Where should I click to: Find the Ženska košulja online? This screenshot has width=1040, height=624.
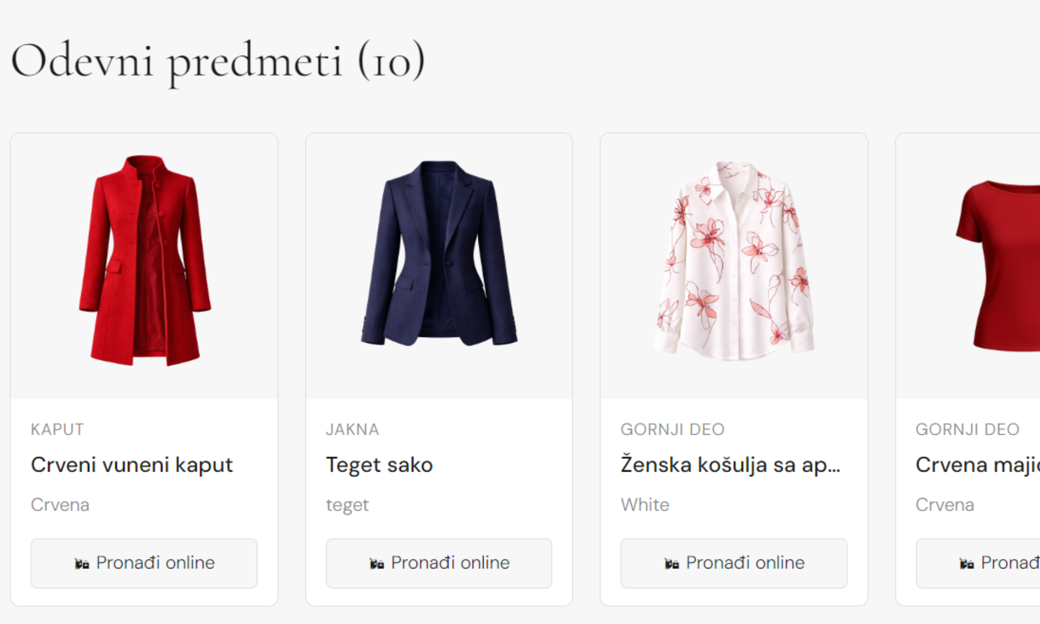coord(734,563)
